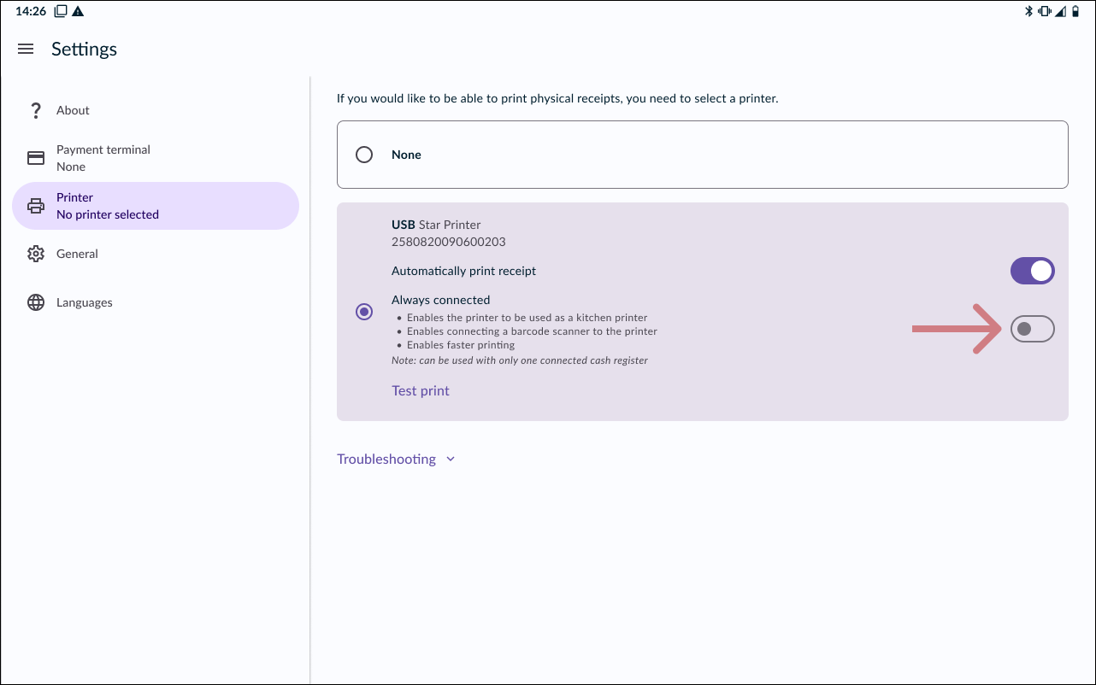Click 'Enables connecting a barcode scanner' text

(x=532, y=331)
